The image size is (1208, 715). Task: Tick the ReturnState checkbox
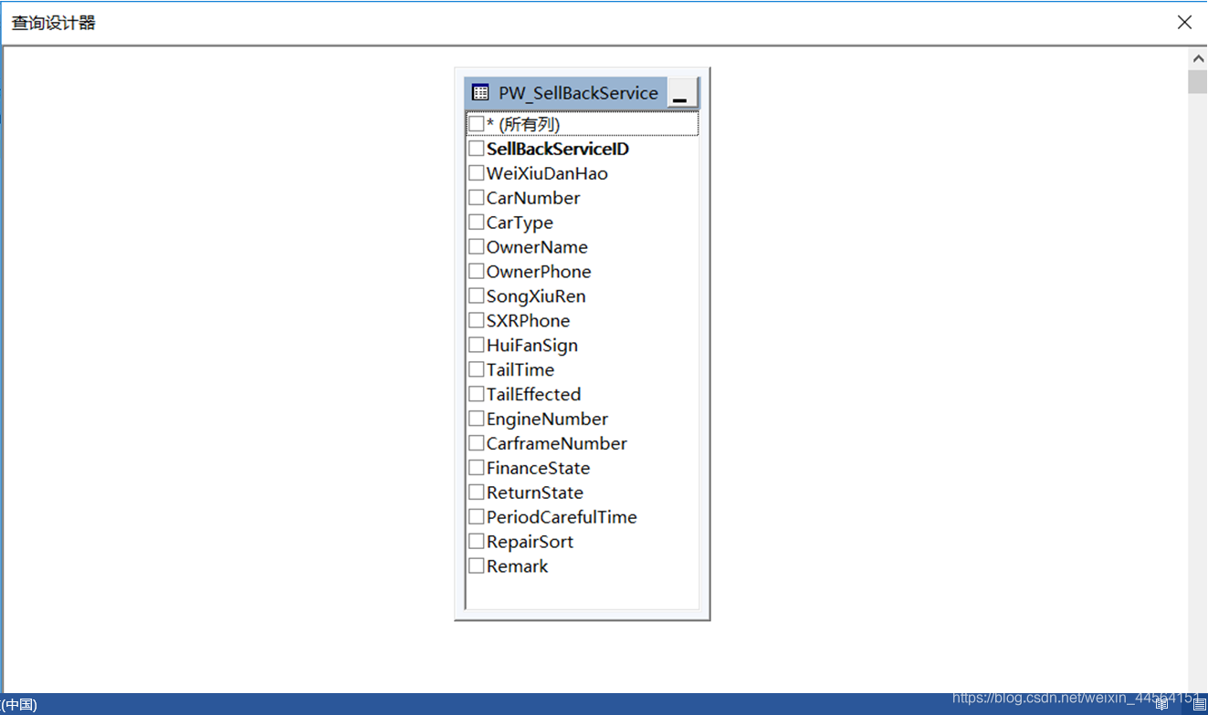[x=477, y=492]
